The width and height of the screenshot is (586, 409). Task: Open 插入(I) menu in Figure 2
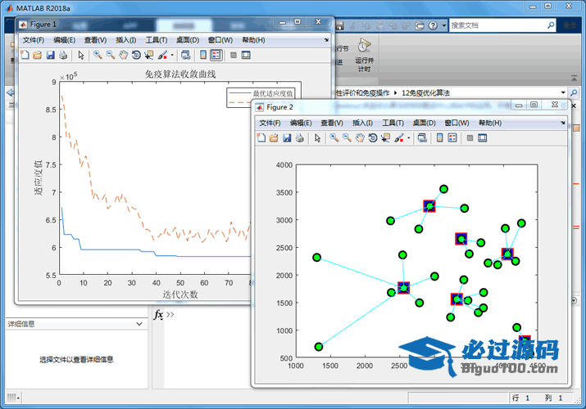coord(363,123)
